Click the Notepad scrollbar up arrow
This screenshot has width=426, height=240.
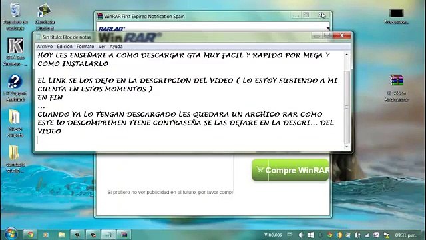(347, 55)
